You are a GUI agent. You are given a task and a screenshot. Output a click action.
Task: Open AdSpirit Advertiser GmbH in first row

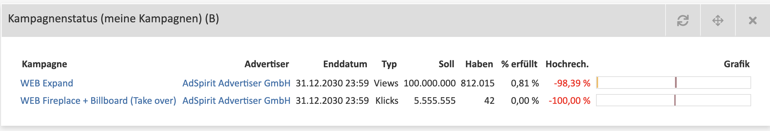236,83
